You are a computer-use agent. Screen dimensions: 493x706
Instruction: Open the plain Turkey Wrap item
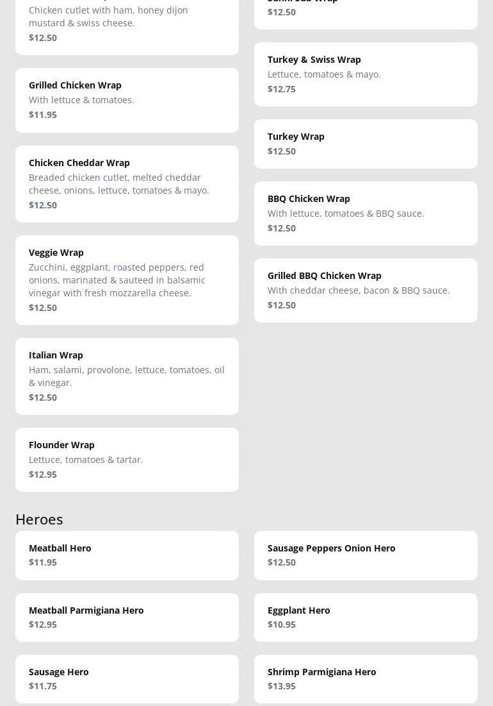point(366,144)
